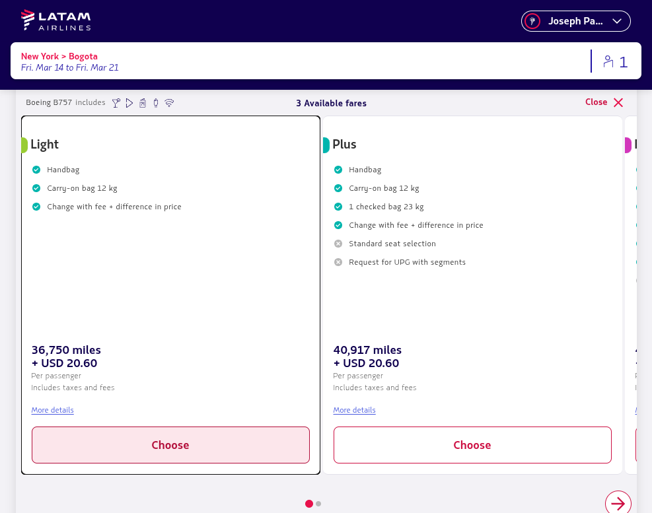Click the Light fare title

(x=44, y=144)
